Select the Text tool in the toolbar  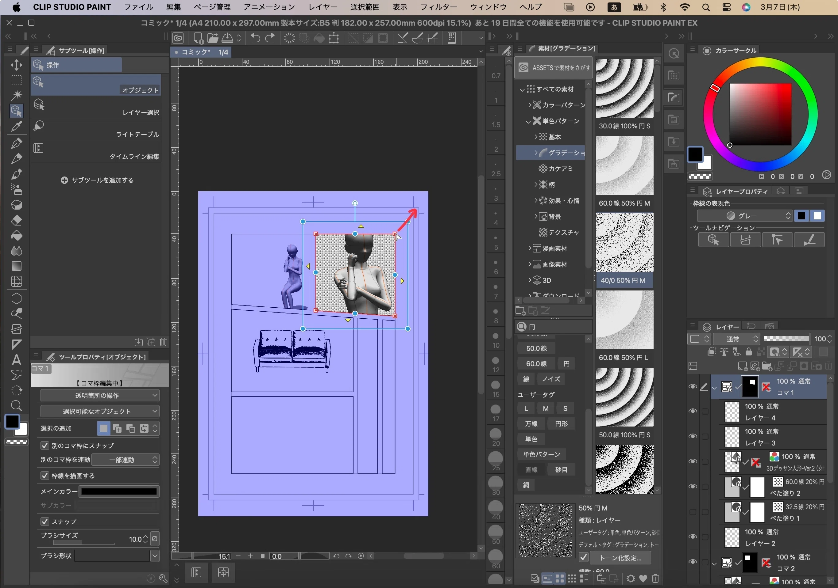pyautogui.click(x=17, y=360)
